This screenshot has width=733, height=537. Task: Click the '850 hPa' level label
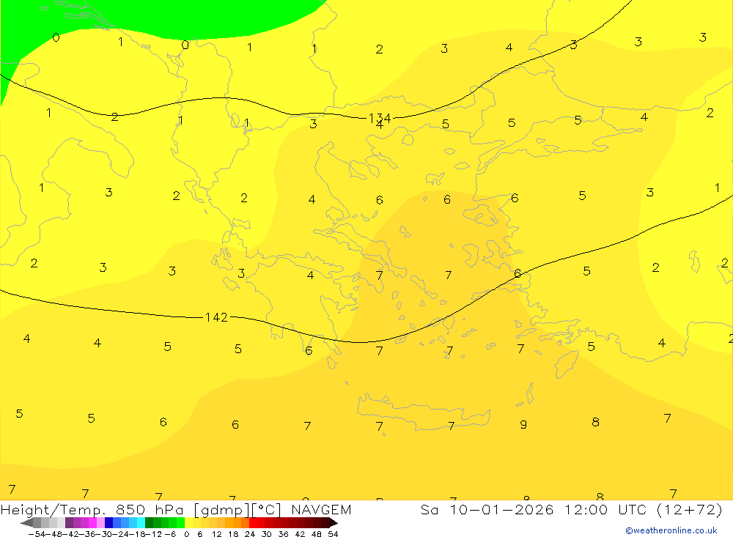point(150,509)
